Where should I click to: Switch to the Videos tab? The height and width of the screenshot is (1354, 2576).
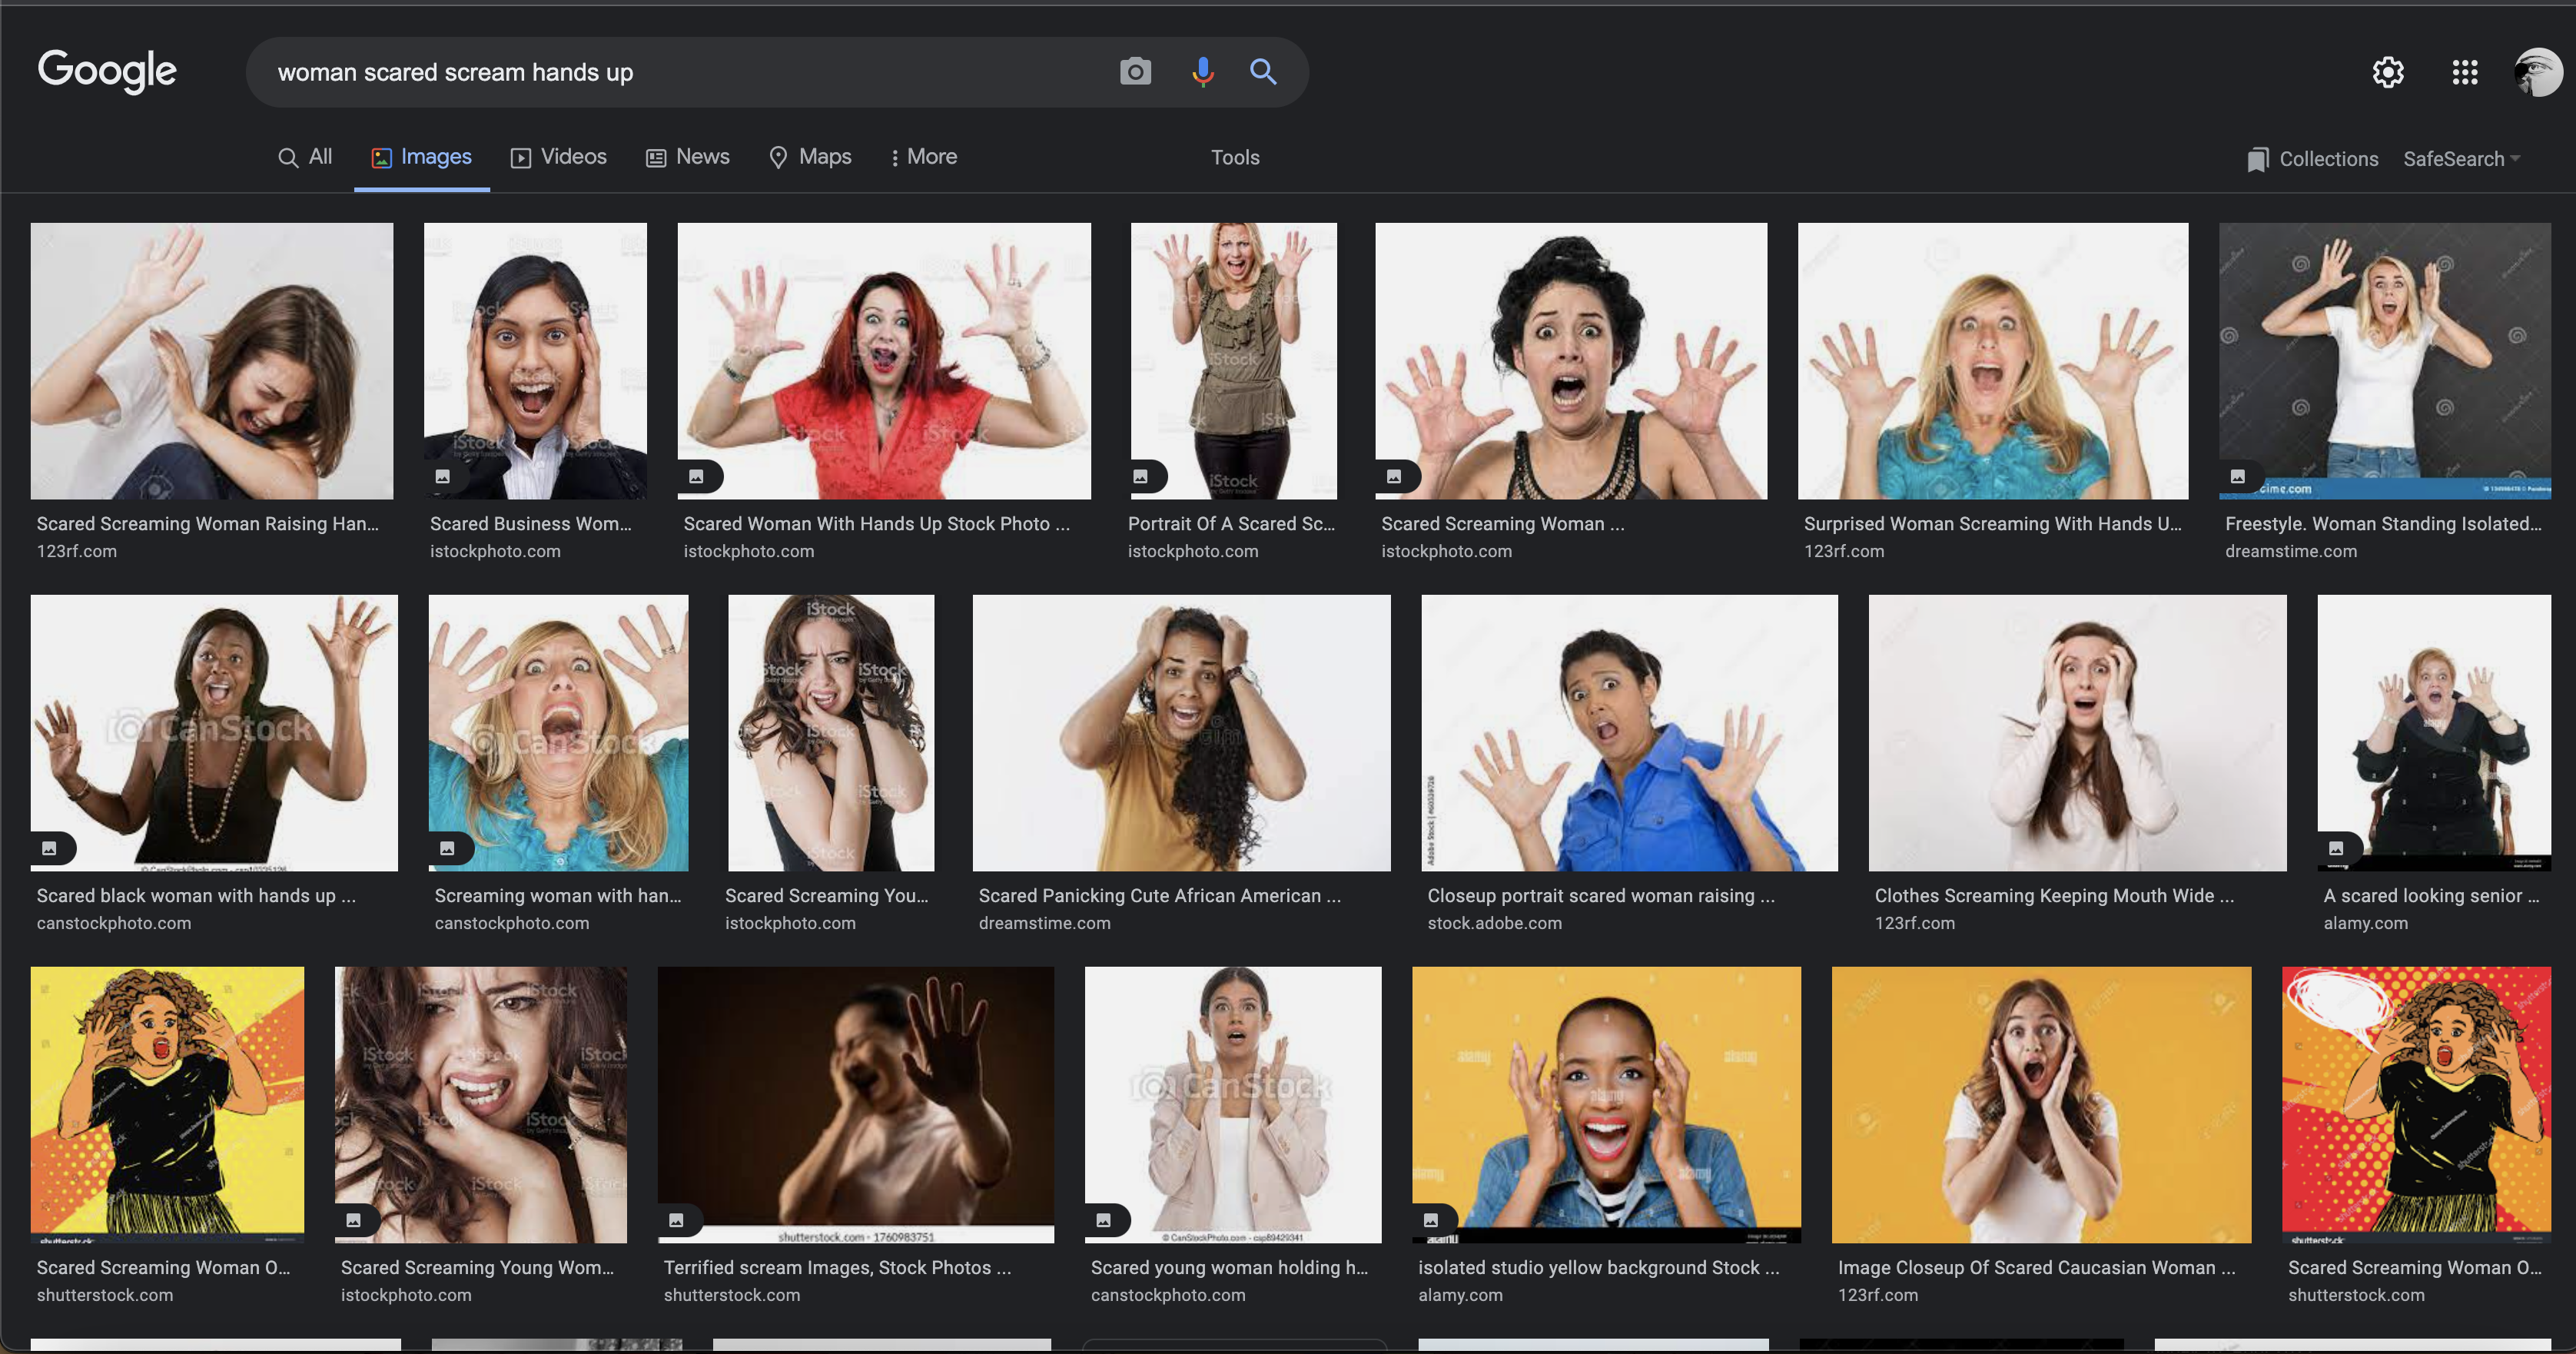(558, 157)
